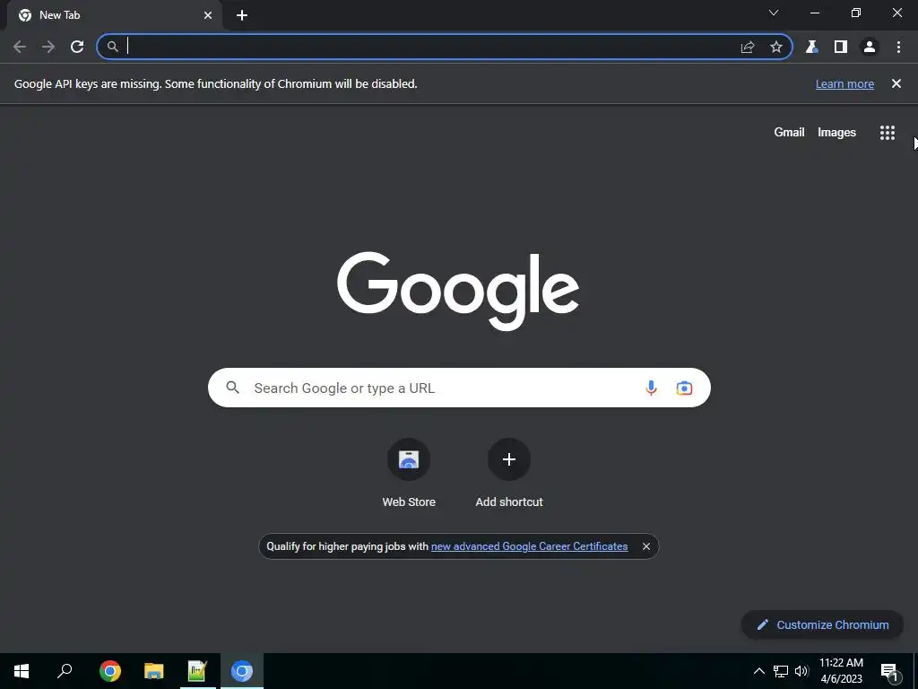The height and width of the screenshot is (689, 918).
Task: Click Add shortcut plus tile
Action: pos(509,473)
